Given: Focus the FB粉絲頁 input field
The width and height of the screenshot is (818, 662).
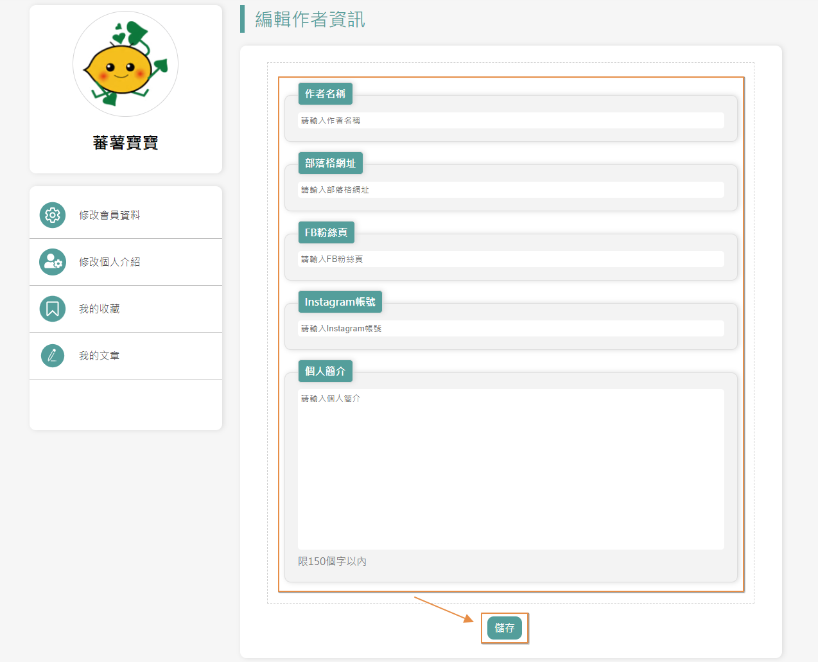Looking at the screenshot, I should click(x=510, y=259).
